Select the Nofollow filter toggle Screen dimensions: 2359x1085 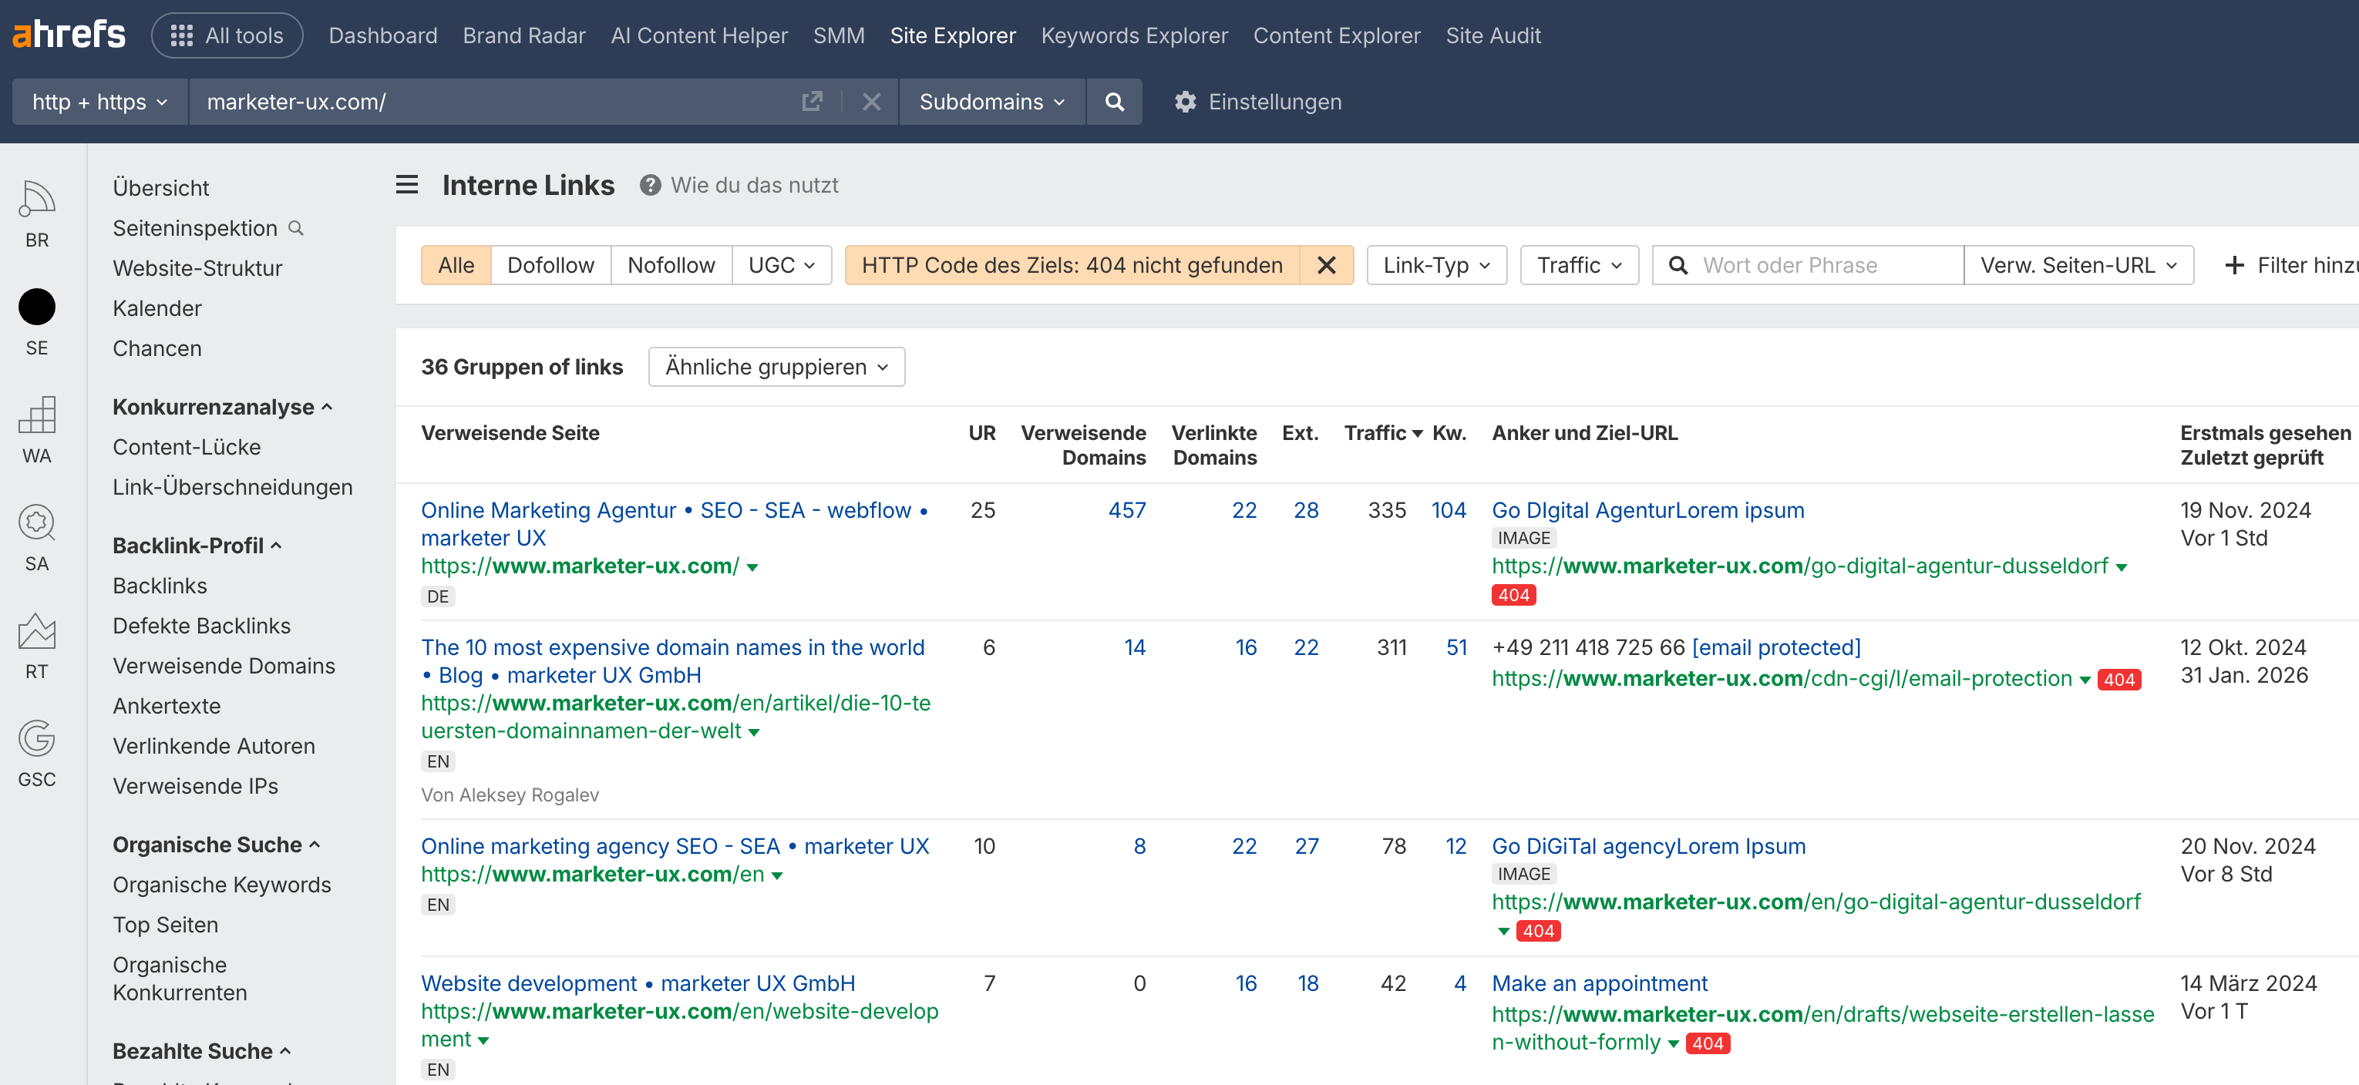coord(671,266)
